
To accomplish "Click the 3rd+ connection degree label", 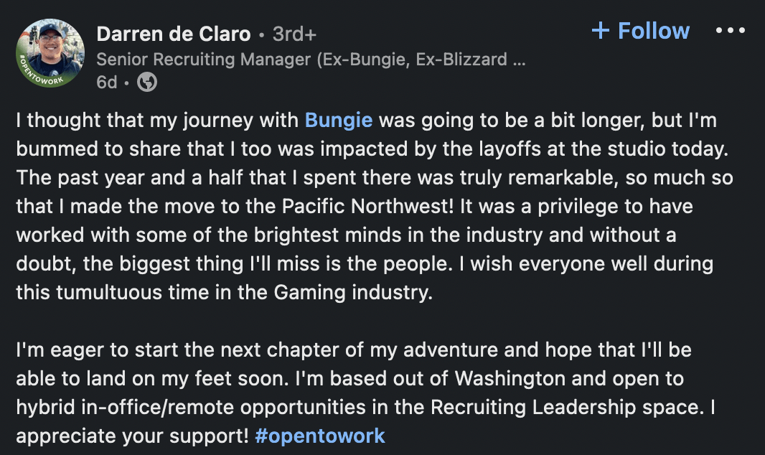I will 295,34.
